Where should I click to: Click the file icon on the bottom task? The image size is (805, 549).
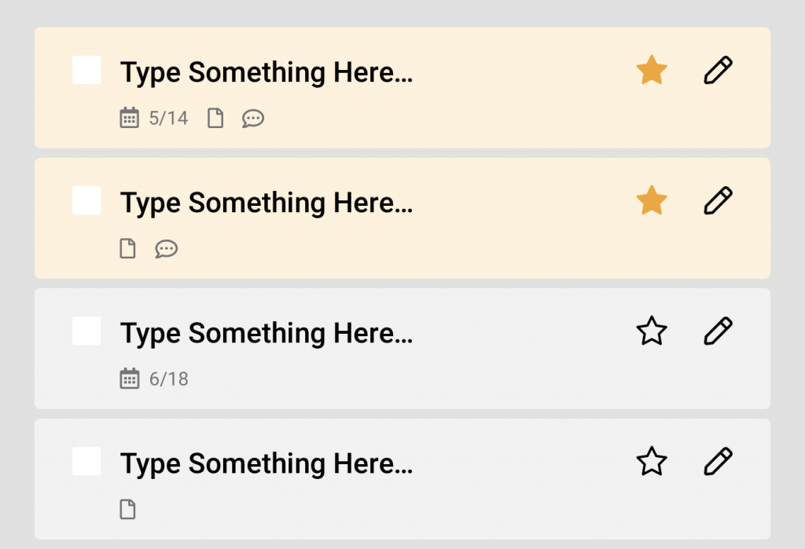pos(127,510)
